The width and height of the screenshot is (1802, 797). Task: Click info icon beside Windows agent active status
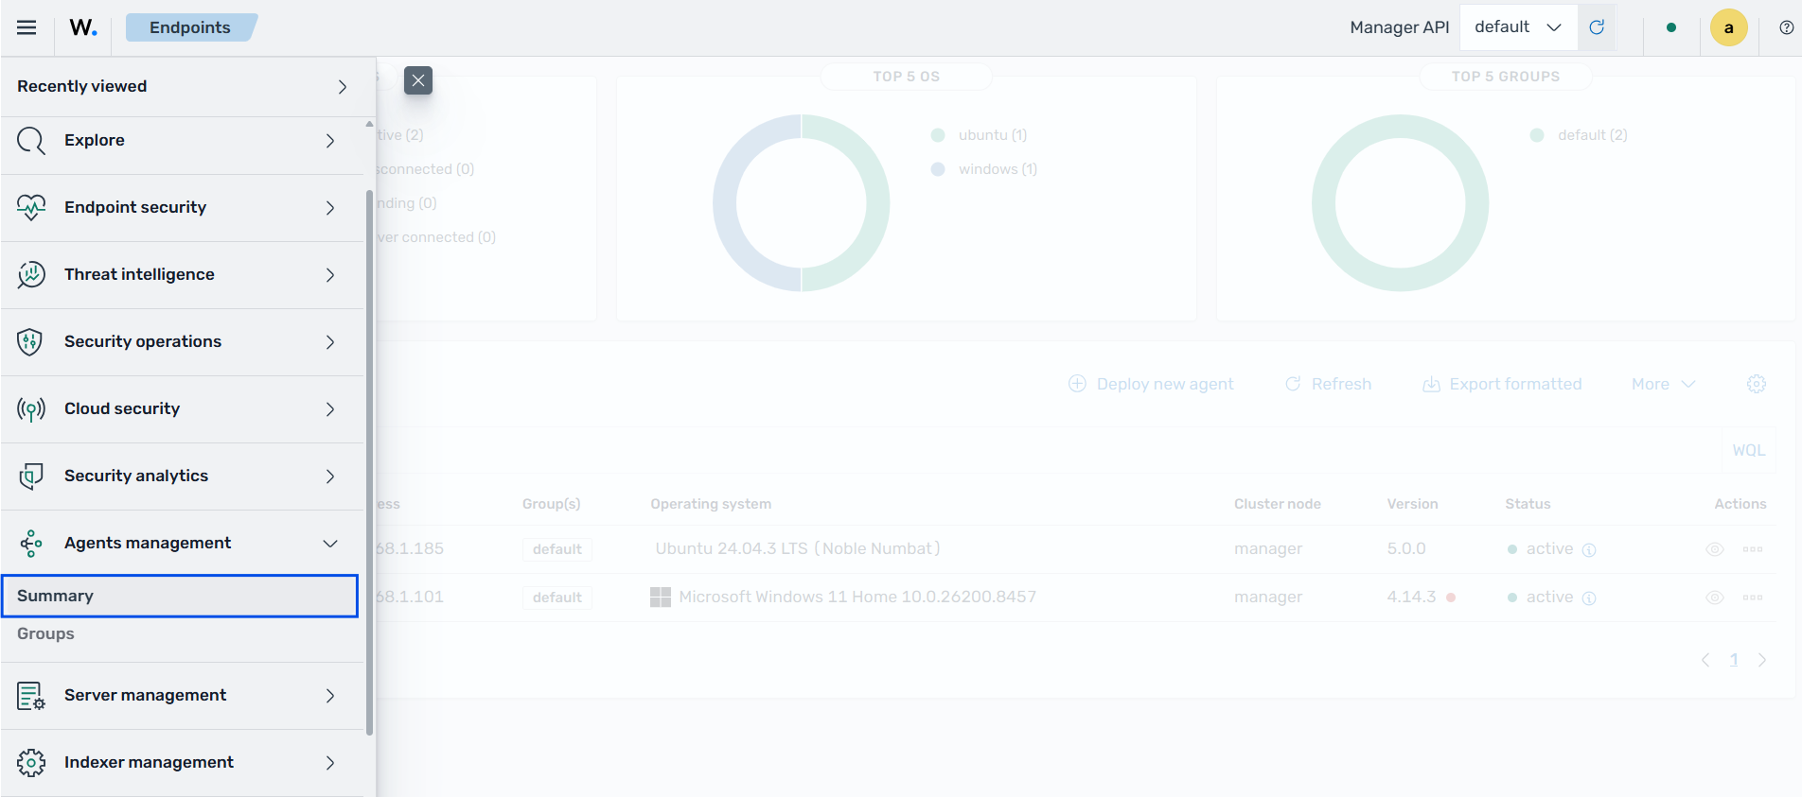[x=1589, y=598]
